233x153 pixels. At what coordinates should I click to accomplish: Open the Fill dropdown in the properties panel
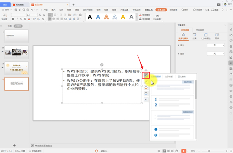(x=216, y=45)
